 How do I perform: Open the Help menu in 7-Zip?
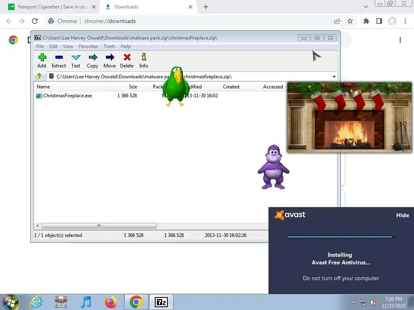(126, 46)
